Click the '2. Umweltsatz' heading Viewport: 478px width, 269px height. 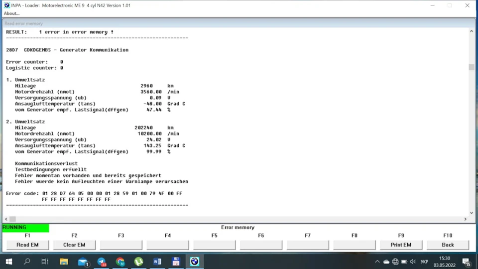click(x=25, y=122)
